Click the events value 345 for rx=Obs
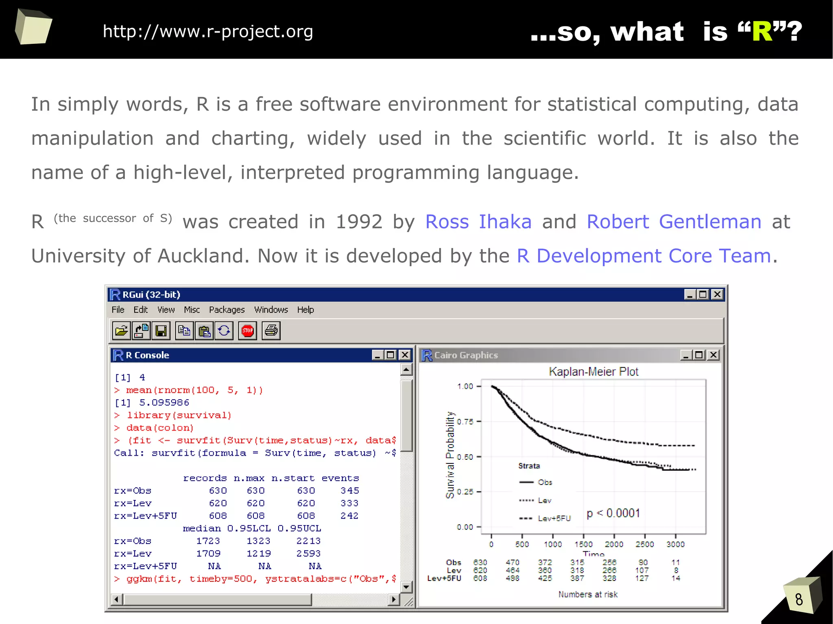The image size is (833, 624). coord(350,491)
